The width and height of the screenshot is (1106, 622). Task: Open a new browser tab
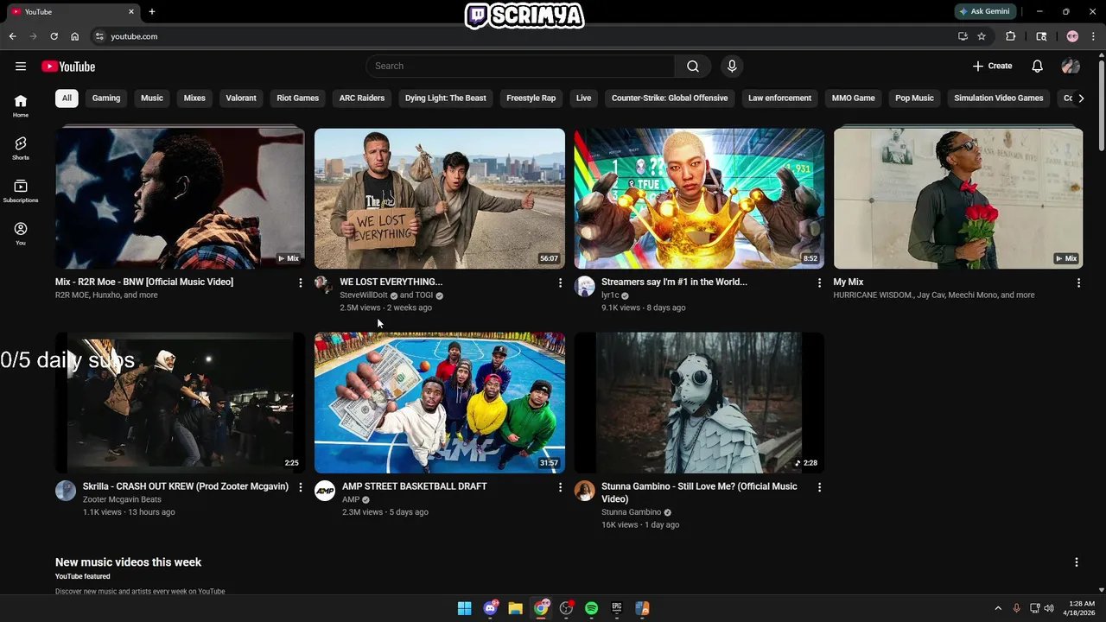click(x=152, y=11)
